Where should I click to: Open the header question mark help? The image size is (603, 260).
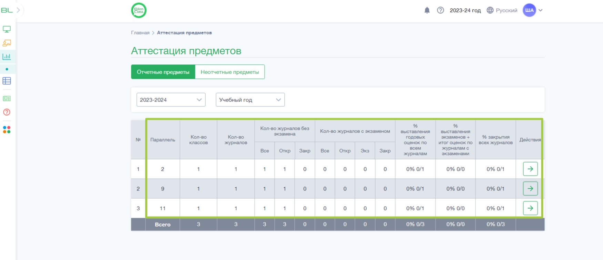point(440,10)
